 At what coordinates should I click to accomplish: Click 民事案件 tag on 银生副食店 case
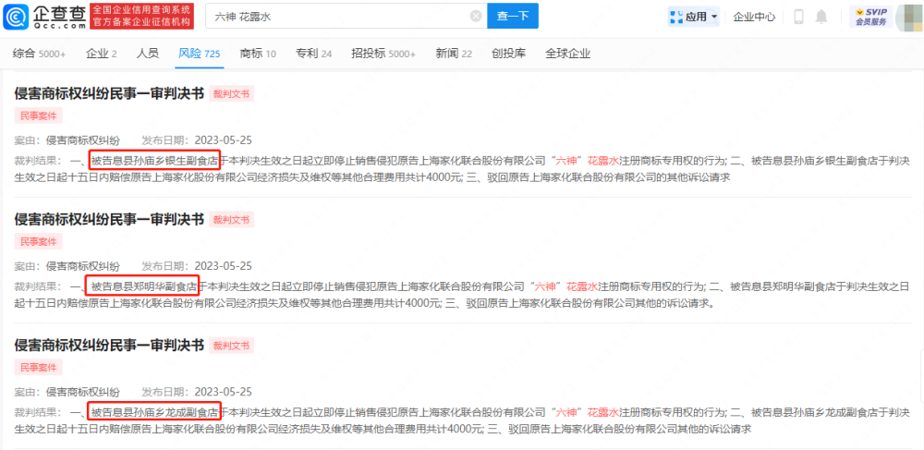click(x=38, y=116)
